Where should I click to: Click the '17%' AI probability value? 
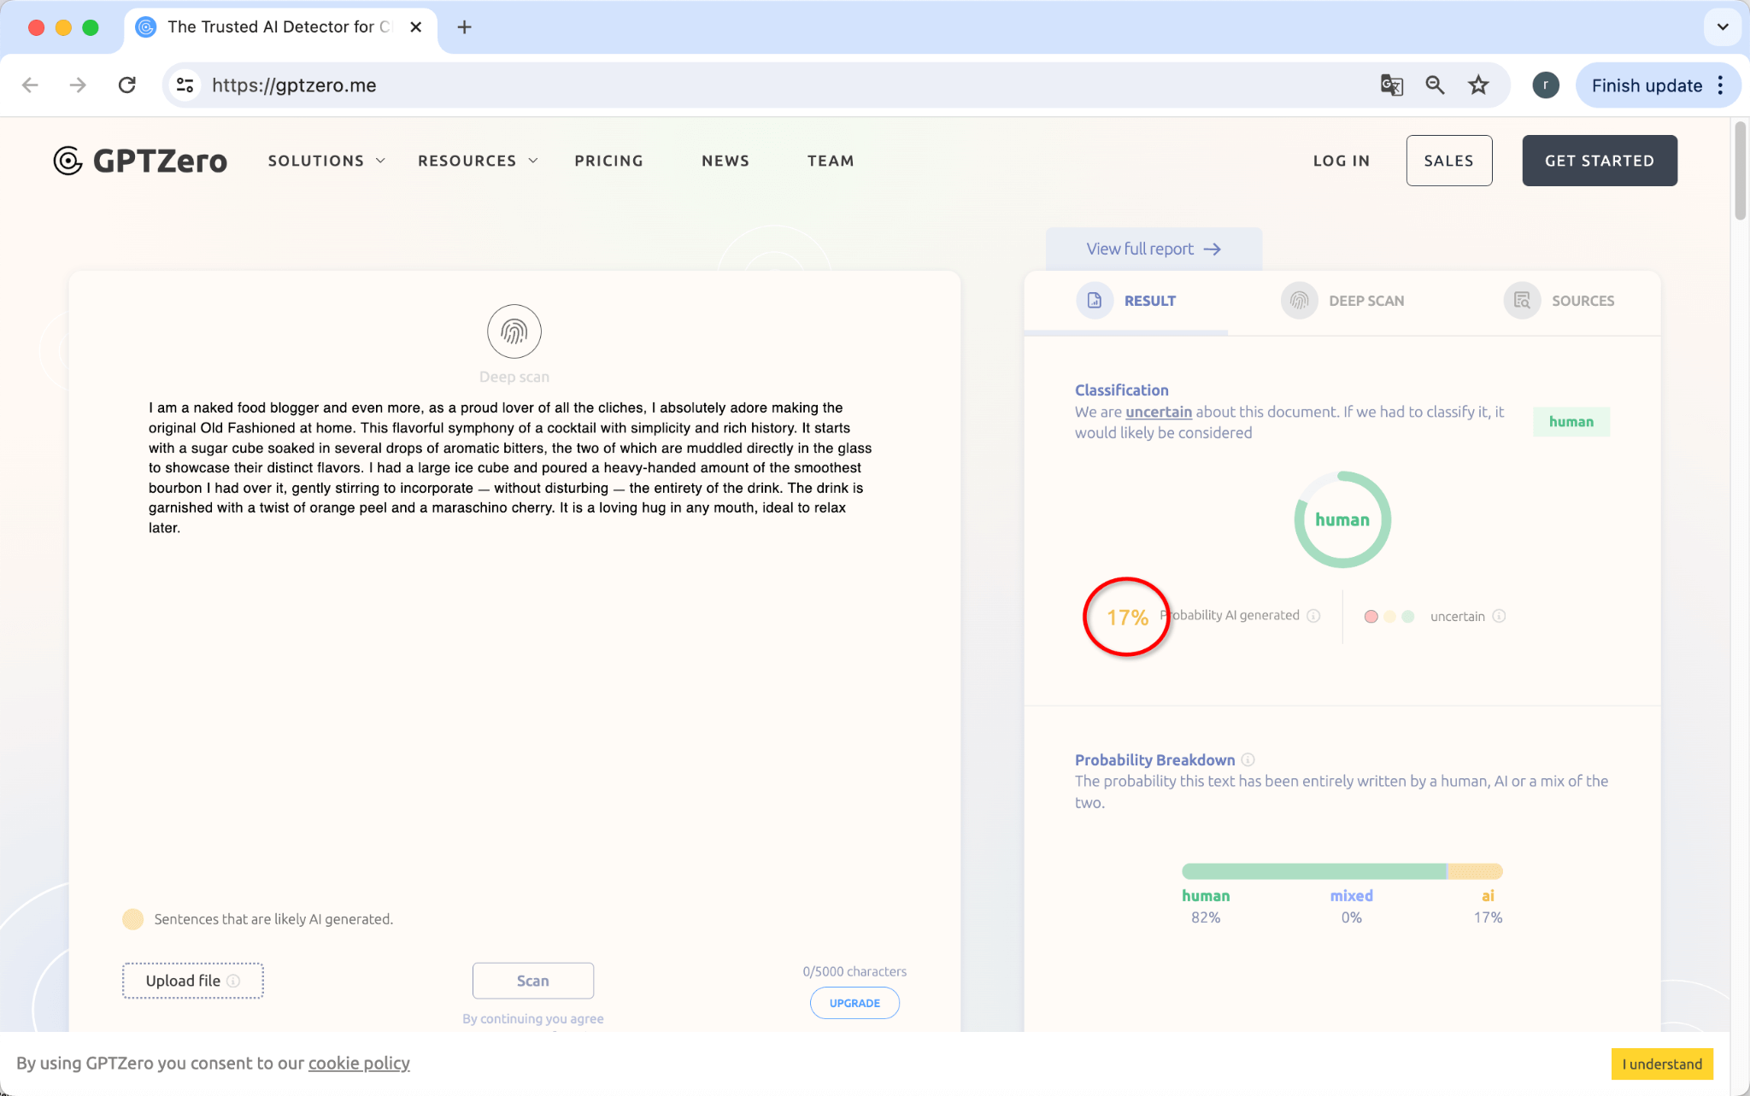[x=1127, y=617]
